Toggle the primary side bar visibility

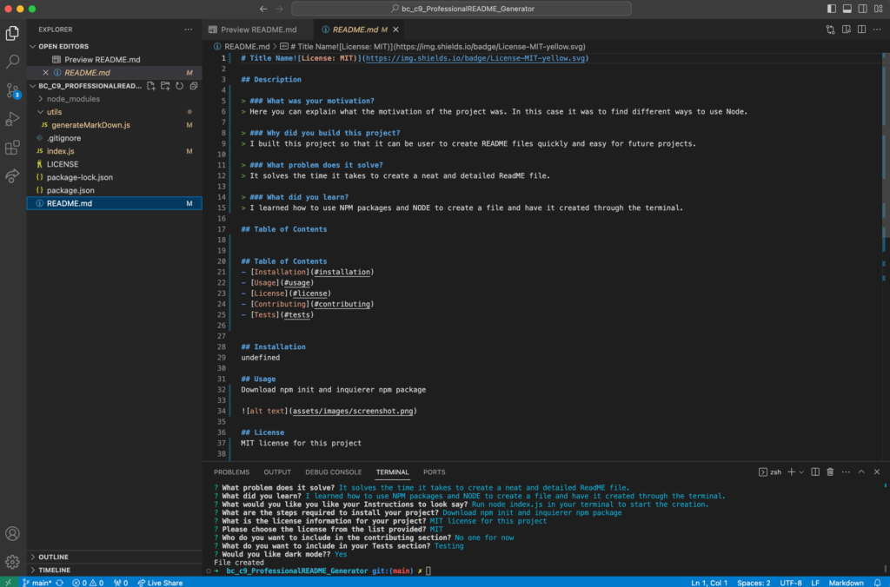click(x=832, y=9)
